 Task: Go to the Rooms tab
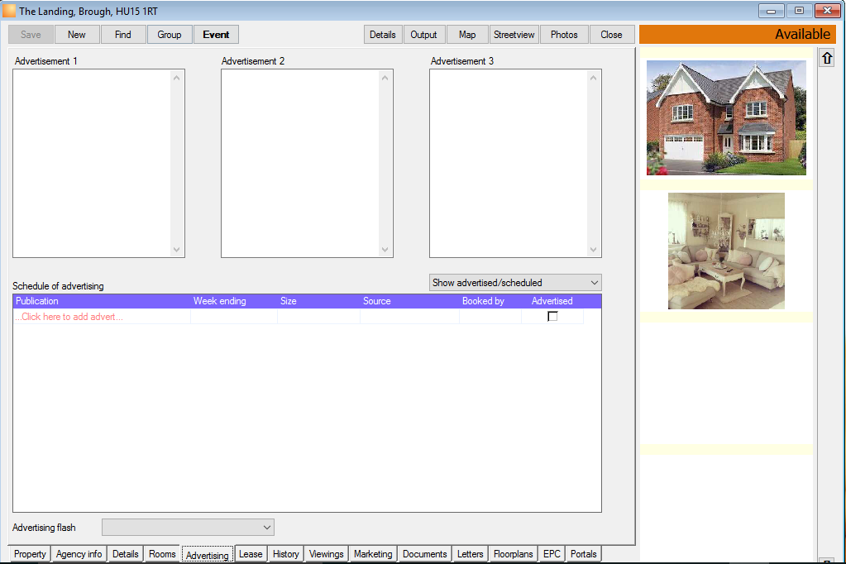tap(162, 554)
